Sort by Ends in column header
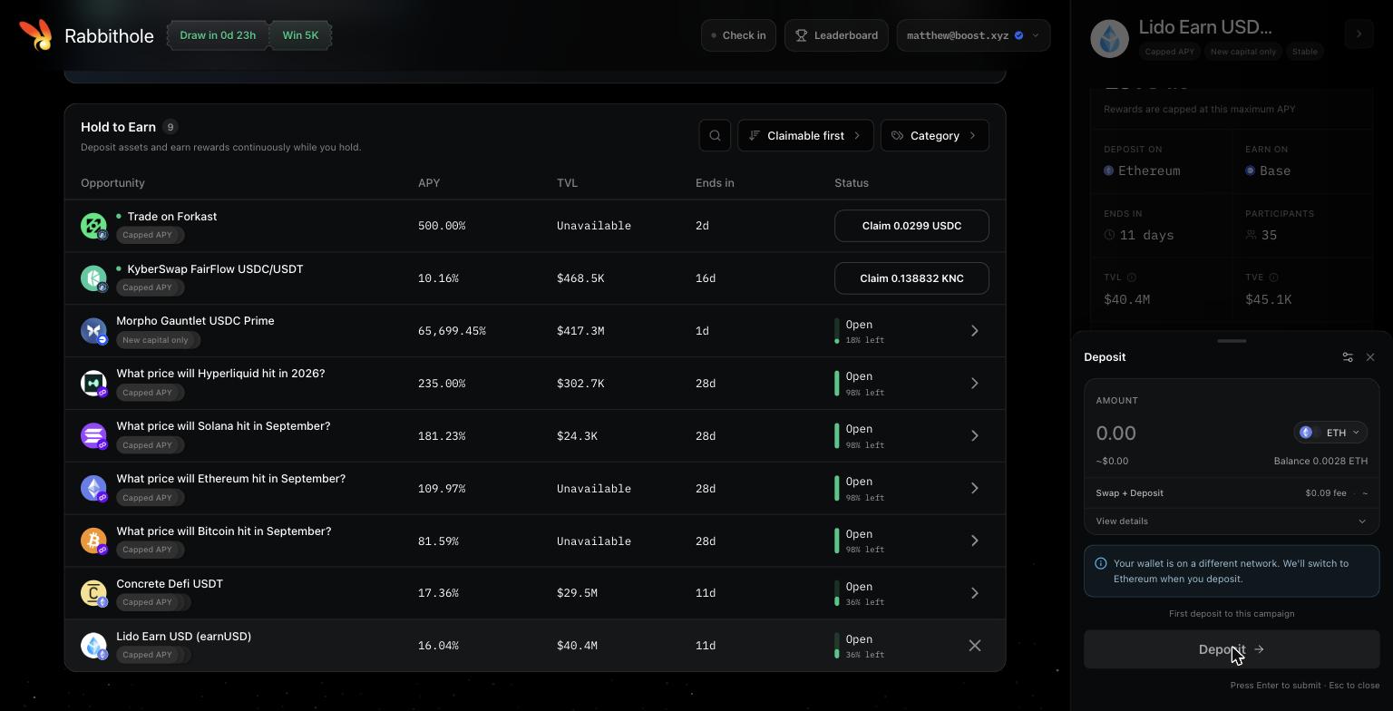Viewport: 1393px width, 711px height. (x=715, y=183)
